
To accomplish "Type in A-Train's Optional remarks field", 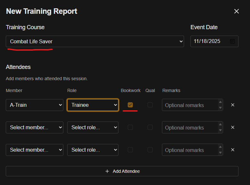I will (x=190, y=105).
